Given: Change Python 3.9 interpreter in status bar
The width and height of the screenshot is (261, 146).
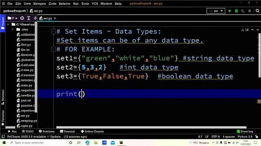Looking at the screenshot, I should click(x=245, y=137).
